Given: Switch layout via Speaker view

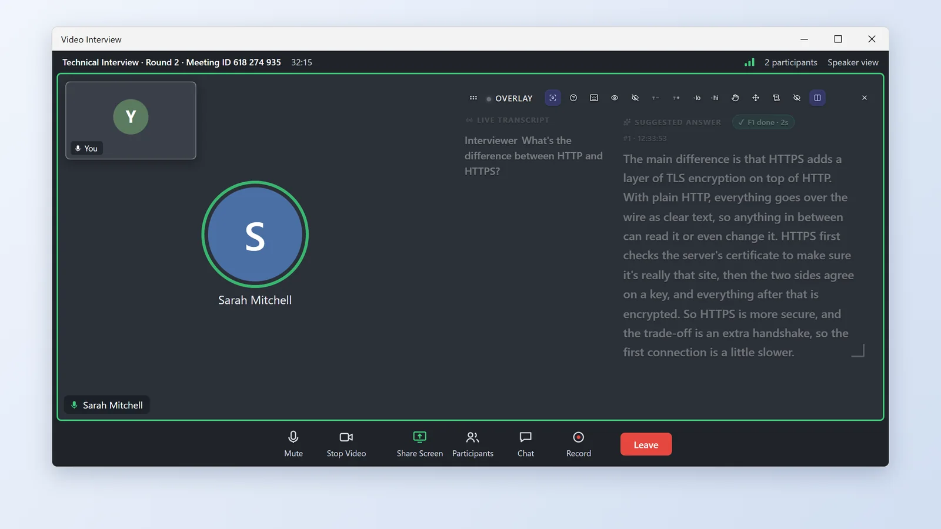Looking at the screenshot, I should coord(853,62).
